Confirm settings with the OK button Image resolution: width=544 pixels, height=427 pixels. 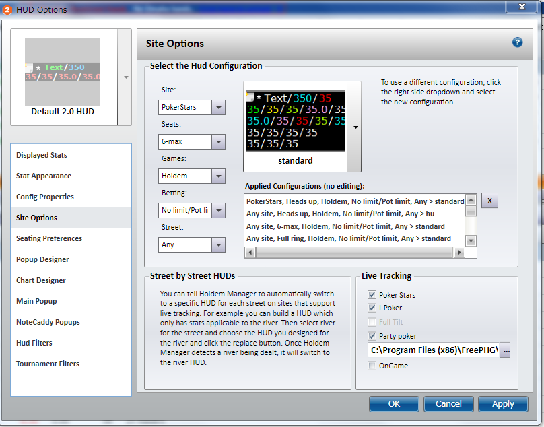394,403
